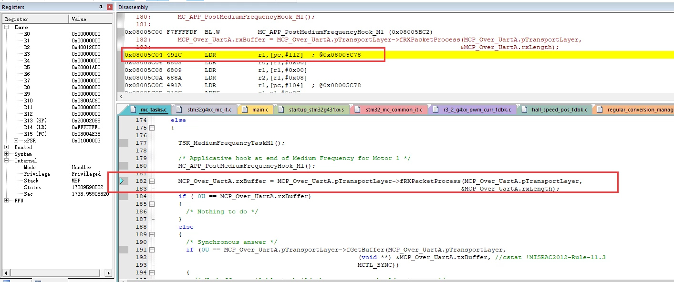Click the Value column header
This screenshot has width=674, height=282.
coord(91,19)
